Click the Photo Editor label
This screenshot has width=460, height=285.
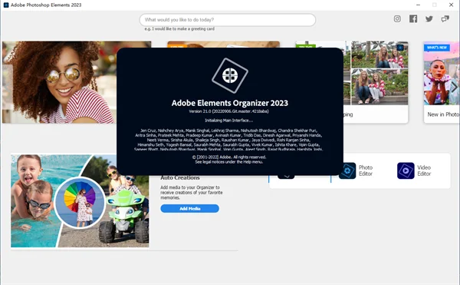pyautogui.click(x=366, y=171)
